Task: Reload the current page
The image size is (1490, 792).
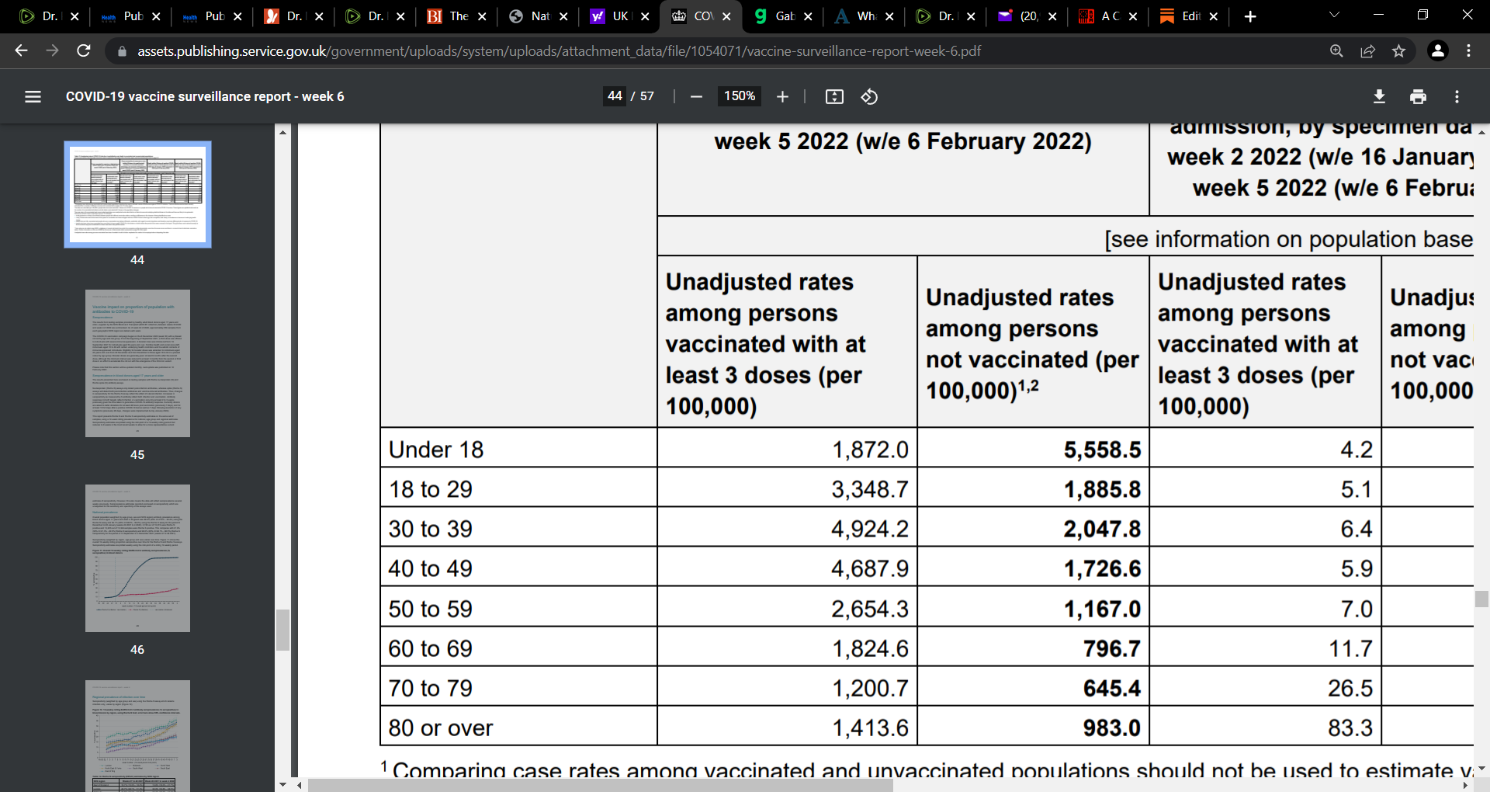Action: pyautogui.click(x=84, y=50)
